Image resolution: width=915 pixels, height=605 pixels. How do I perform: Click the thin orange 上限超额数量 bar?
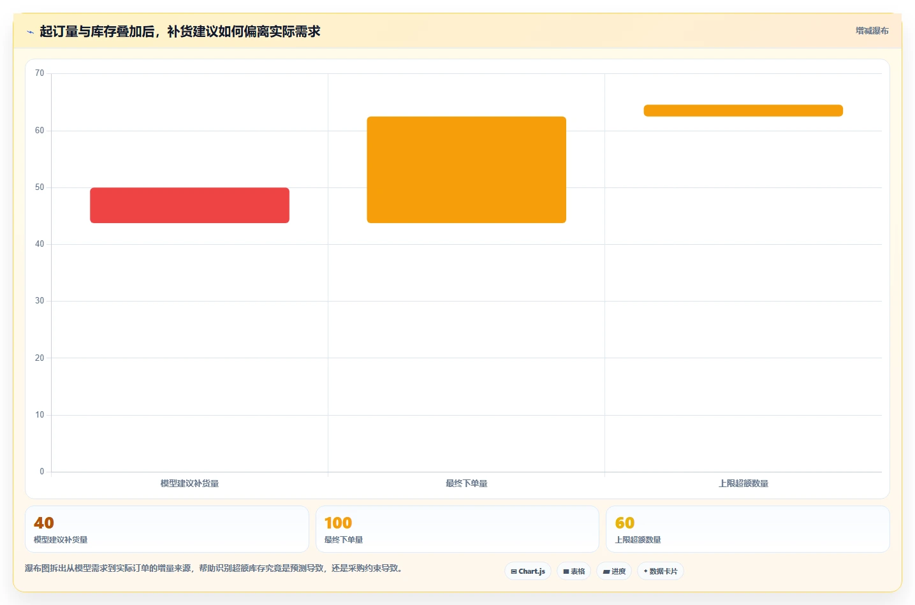743,110
